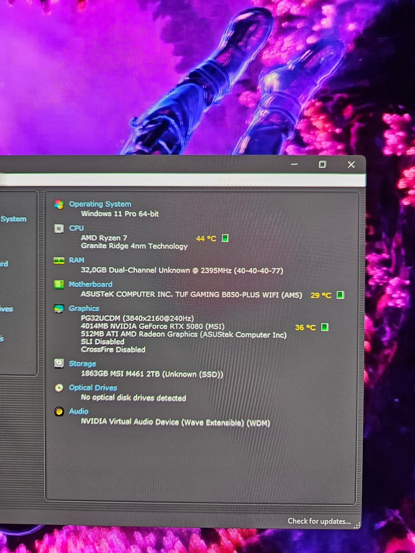Screen dimensions: 415x553
Task: Click Check for updates link
Action: click(319, 521)
